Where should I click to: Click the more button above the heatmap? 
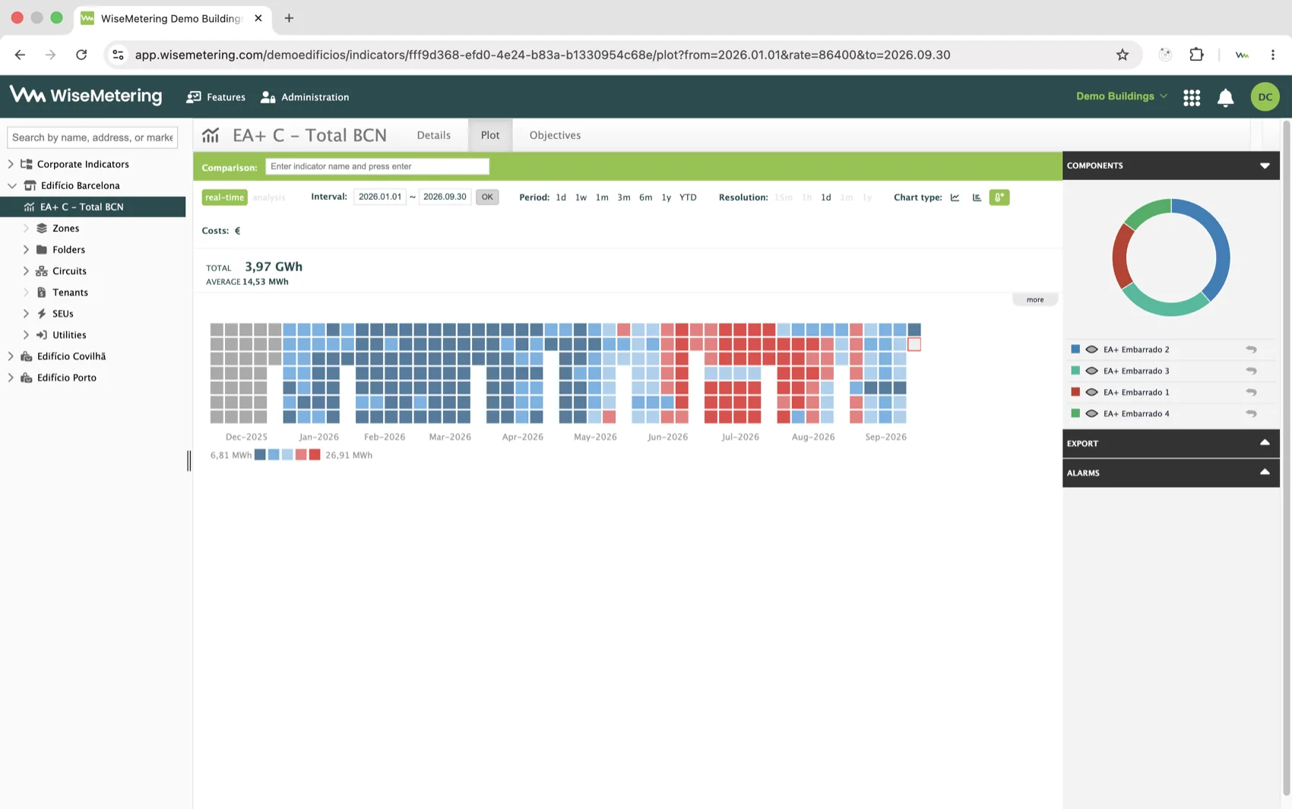point(1035,299)
